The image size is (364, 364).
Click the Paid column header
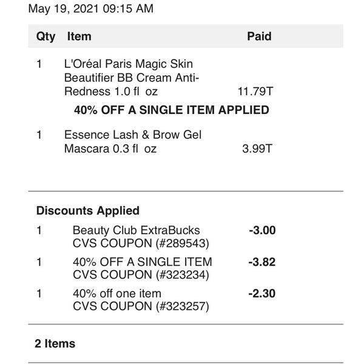point(259,36)
